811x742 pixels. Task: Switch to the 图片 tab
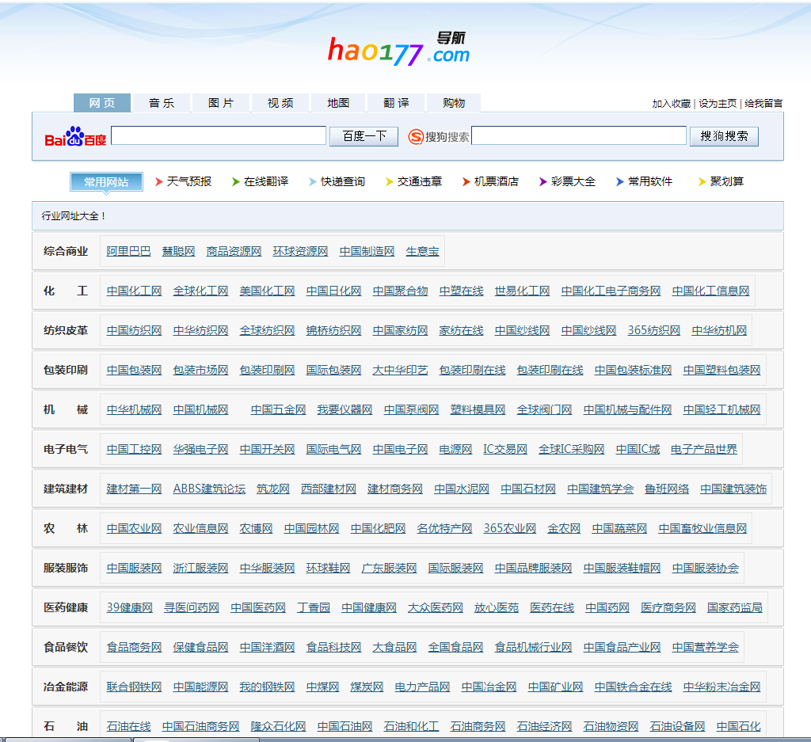coord(221,103)
